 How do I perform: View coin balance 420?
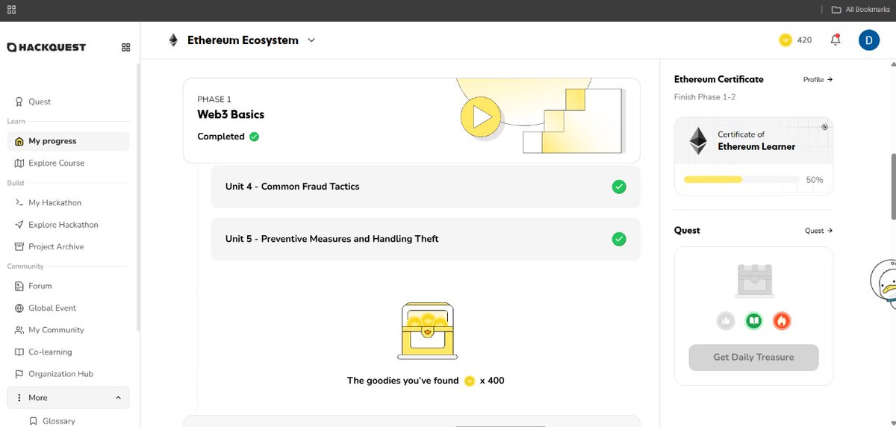[x=804, y=40]
